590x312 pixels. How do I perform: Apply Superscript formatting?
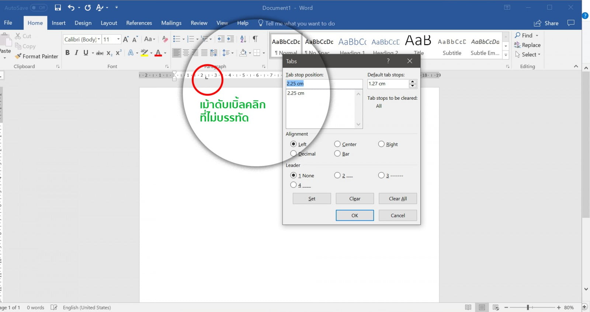[118, 53]
